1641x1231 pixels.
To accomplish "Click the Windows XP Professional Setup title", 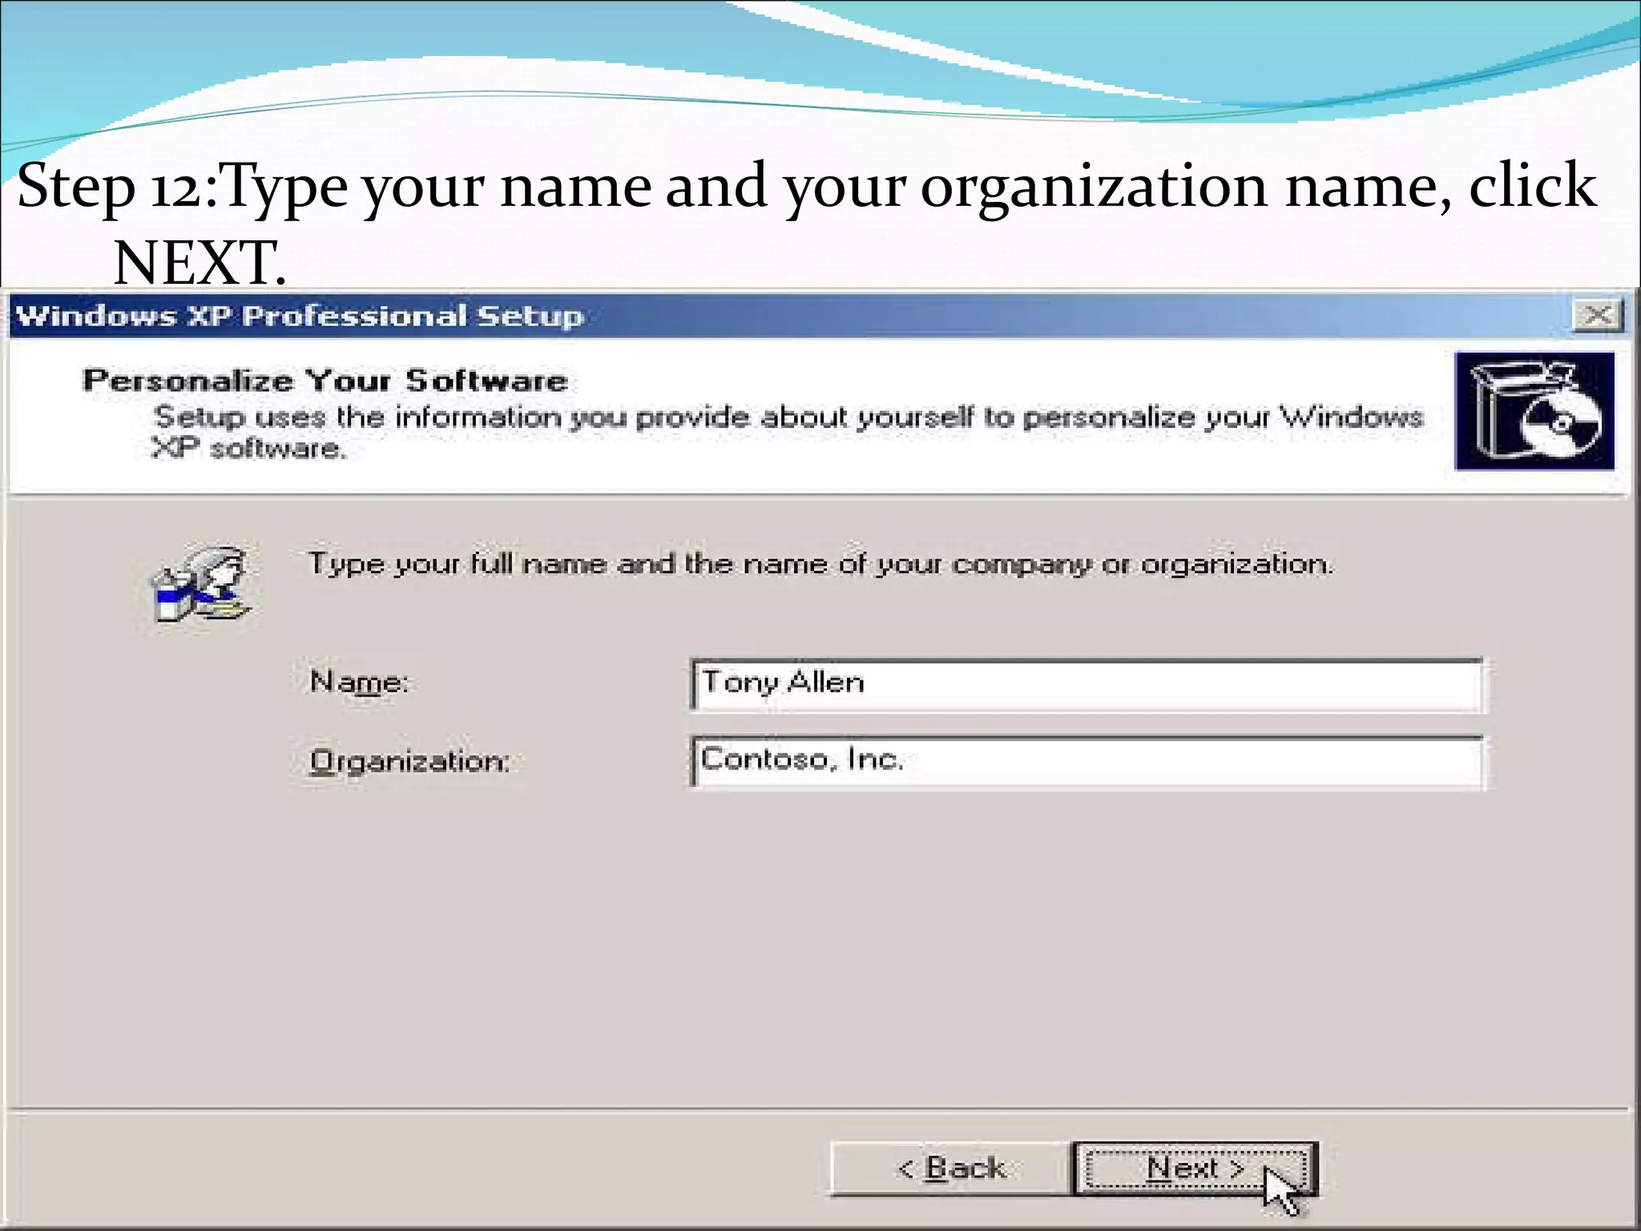I will (300, 316).
